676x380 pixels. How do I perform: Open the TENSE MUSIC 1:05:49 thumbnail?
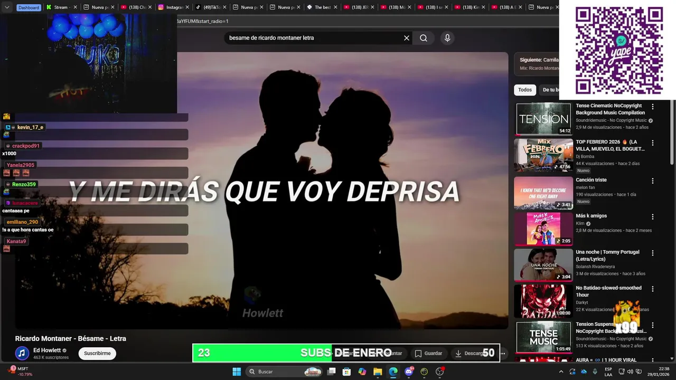(543, 337)
